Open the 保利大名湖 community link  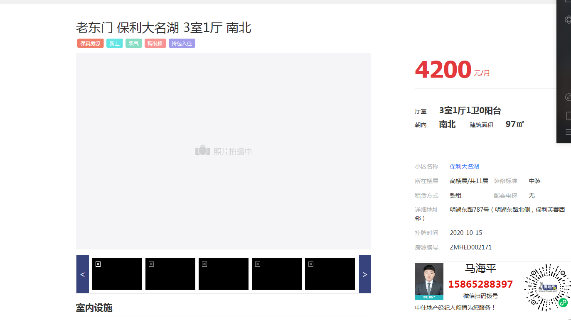[464, 166]
